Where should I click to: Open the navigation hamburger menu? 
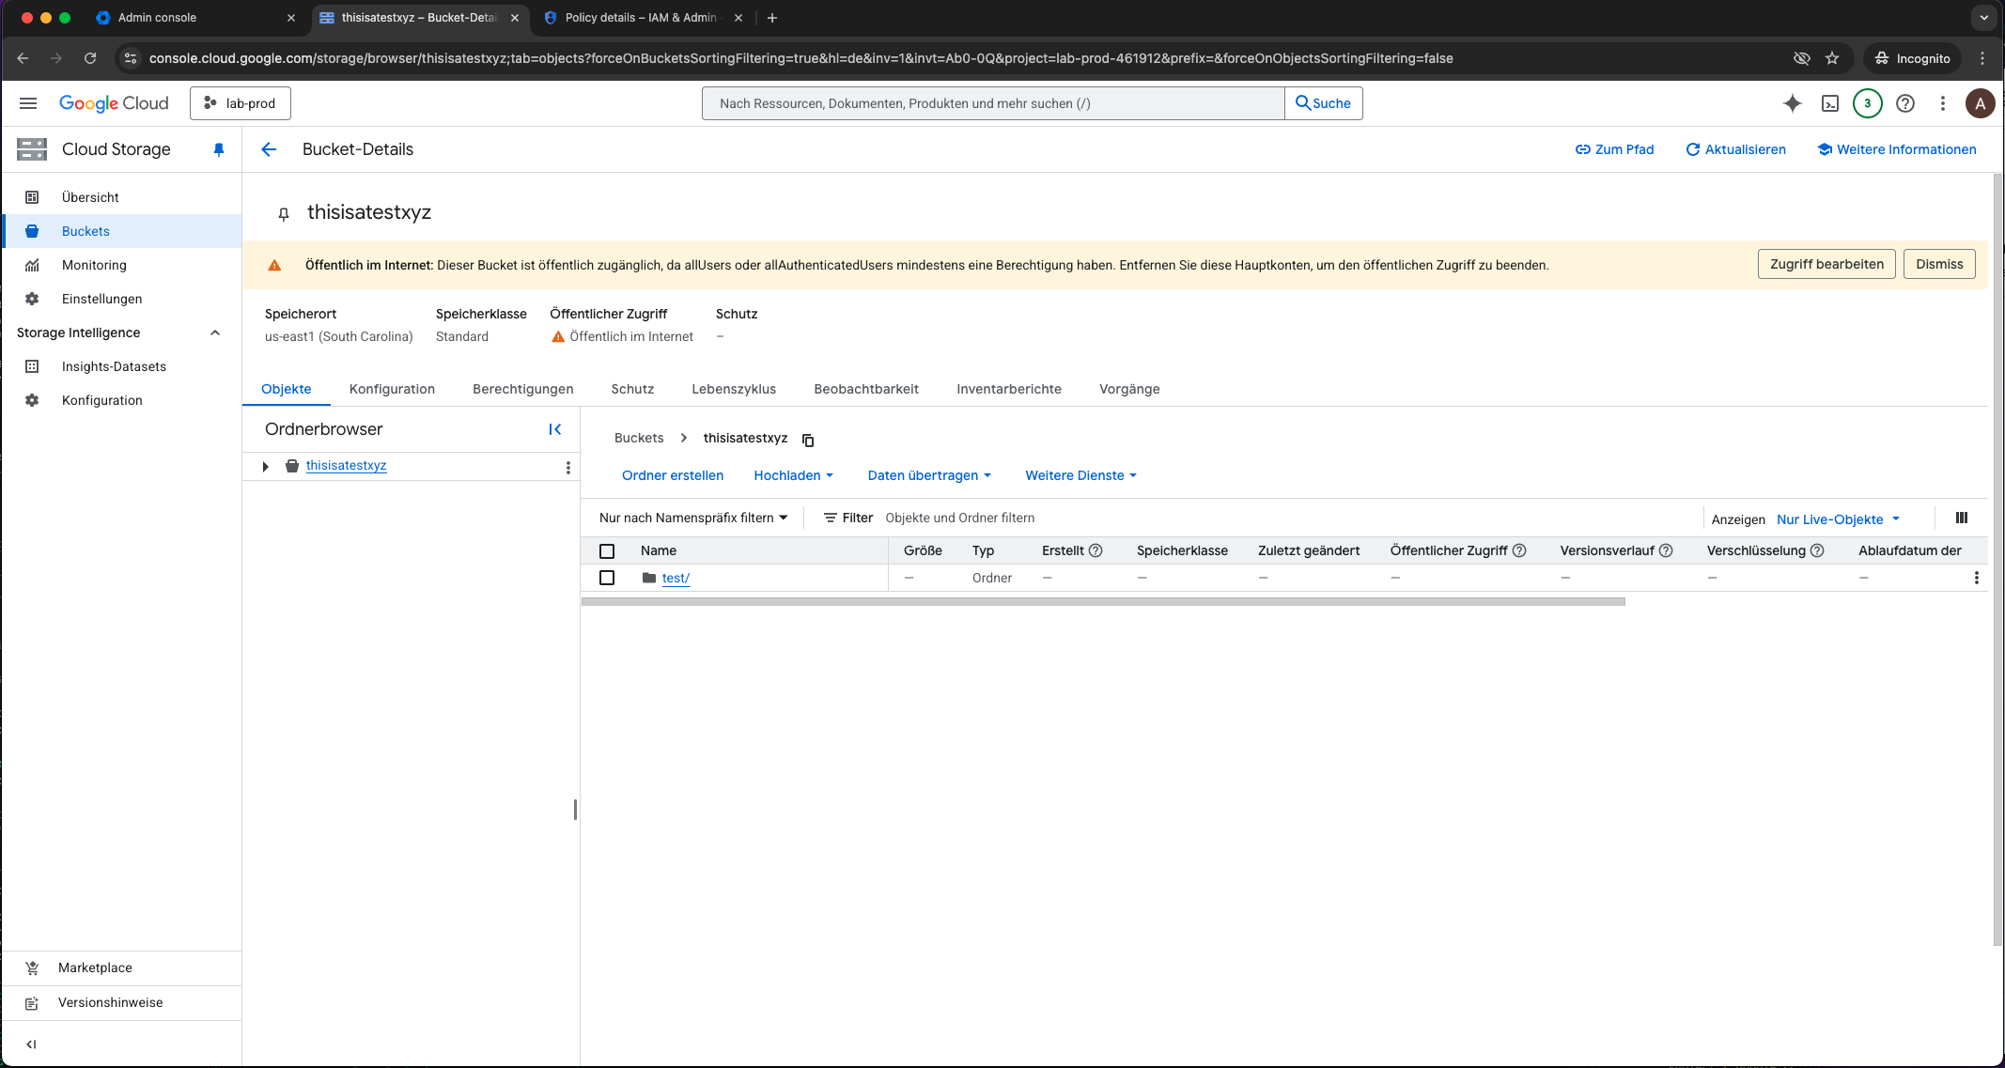(27, 103)
